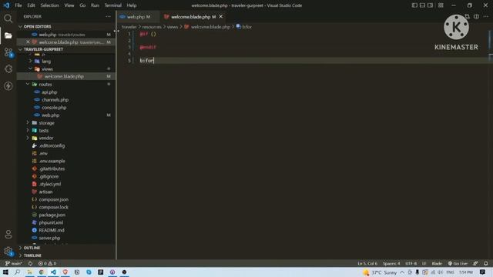The height and width of the screenshot is (277, 493).
Task: Toggle the bottom panel layout icon
Action: 423,5
